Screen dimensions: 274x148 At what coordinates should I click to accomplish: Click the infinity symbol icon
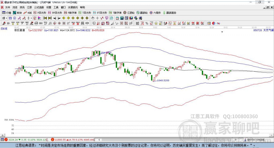[218, 24]
